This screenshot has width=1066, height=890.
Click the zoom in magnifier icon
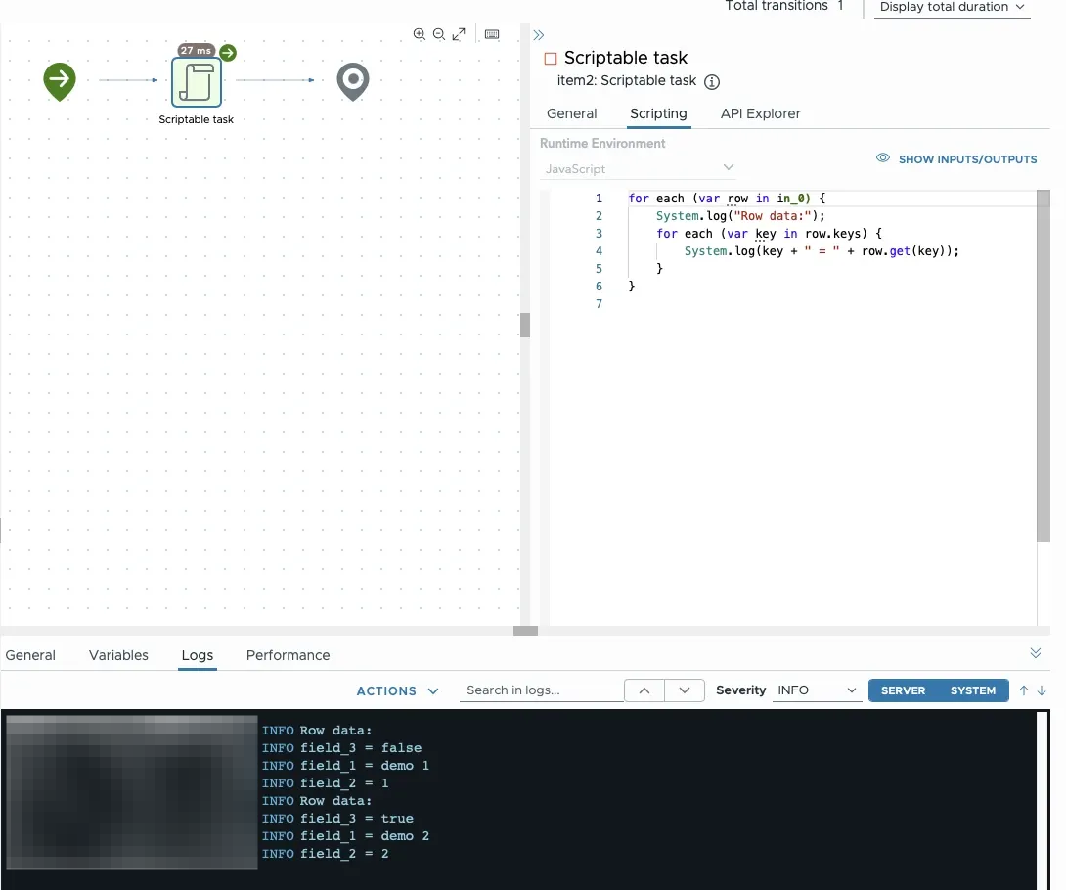coord(420,34)
